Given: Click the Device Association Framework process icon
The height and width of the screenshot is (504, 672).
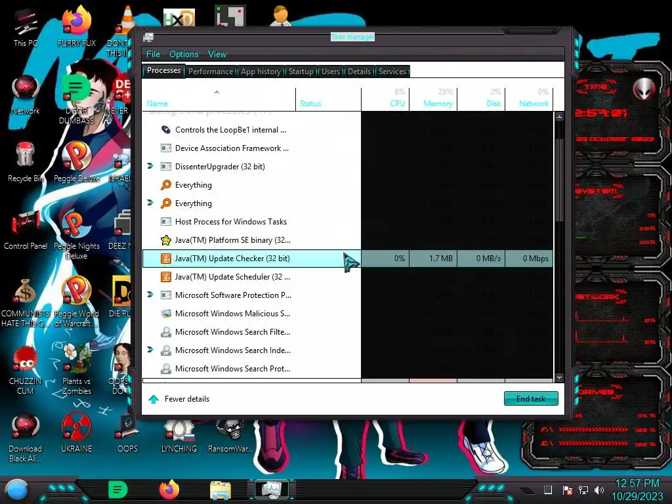Looking at the screenshot, I should [x=166, y=148].
